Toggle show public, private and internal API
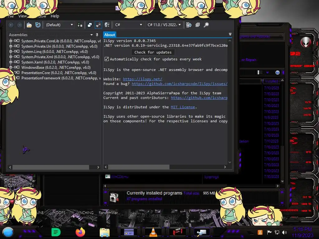 pos(98,25)
